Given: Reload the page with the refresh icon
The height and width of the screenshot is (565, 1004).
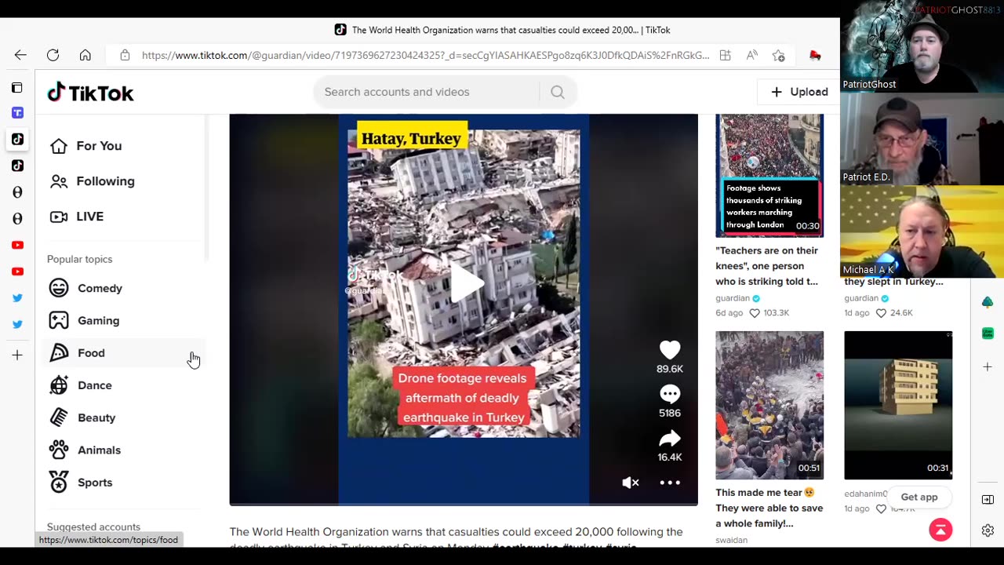Looking at the screenshot, I should click(x=53, y=55).
